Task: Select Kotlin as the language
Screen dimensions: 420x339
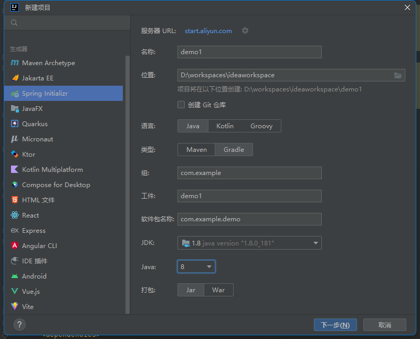Action: (x=225, y=126)
